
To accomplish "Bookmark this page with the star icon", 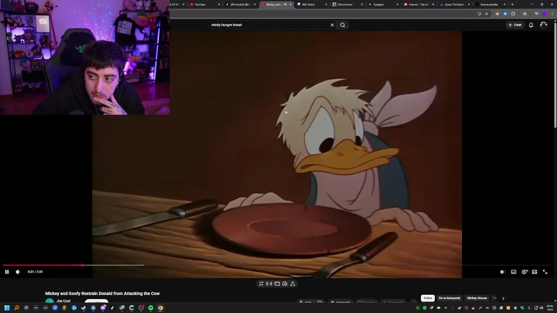I will (x=487, y=14).
